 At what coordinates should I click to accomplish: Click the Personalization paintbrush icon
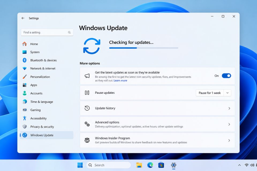click(x=25, y=77)
